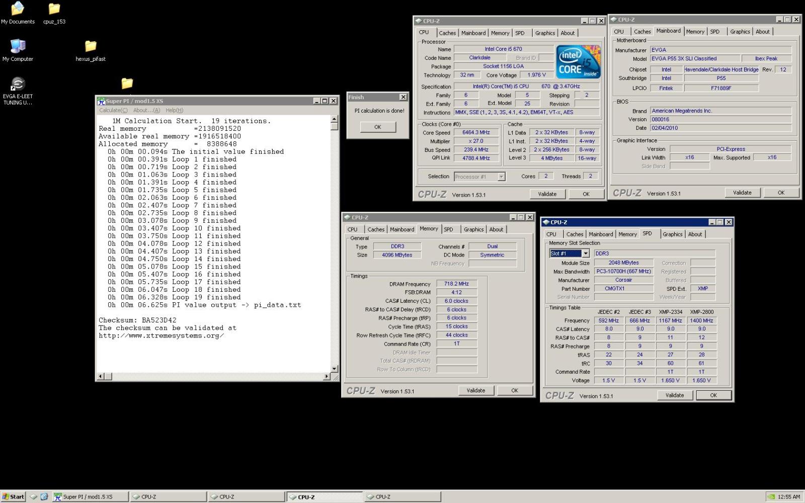Close the Finish dialog
This screenshot has height=503, width=805.
pyautogui.click(x=403, y=97)
